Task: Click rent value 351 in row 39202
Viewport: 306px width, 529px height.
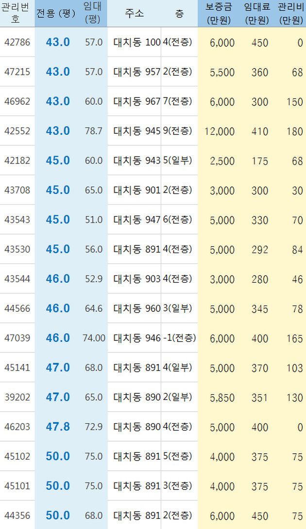Action: (x=260, y=398)
